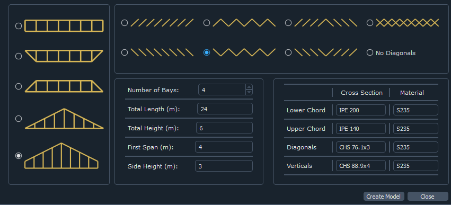This screenshot has height=205, width=451.
Task: Enable radio button for upward zigzag diagonals
Action: [207, 23]
